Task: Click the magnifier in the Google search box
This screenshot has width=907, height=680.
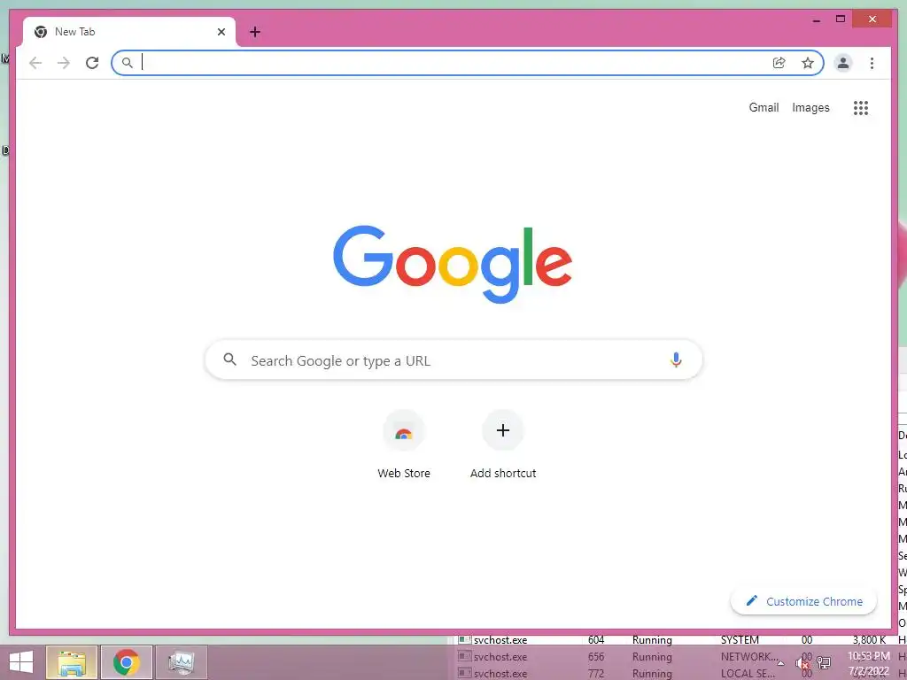Action: pos(229,359)
